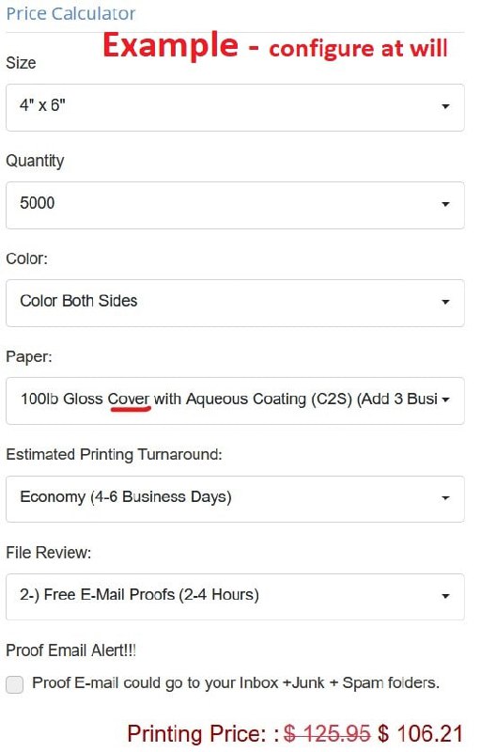The height and width of the screenshot is (752, 496).
Task: Click the red Example configure at will text
Action: tap(275, 45)
